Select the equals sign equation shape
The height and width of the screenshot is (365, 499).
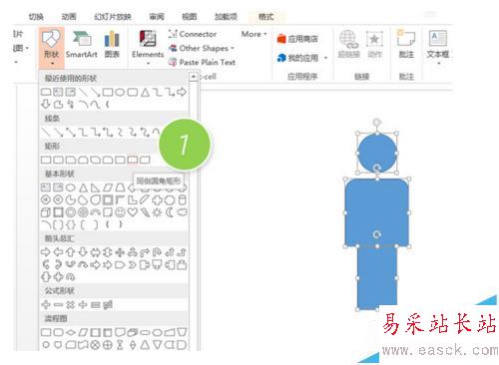click(96, 304)
